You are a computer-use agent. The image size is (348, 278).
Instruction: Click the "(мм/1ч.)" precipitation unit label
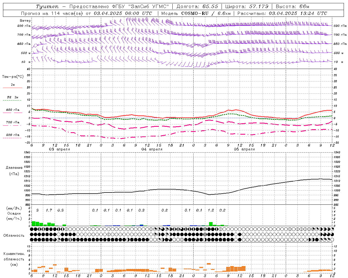tap(14, 219)
